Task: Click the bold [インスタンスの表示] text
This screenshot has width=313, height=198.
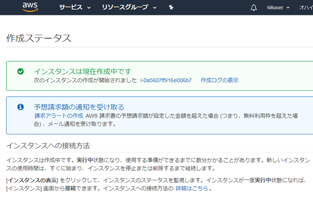Action: (x=32, y=180)
